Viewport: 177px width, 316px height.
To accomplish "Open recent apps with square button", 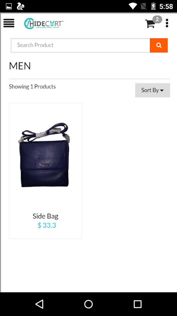I will (x=138, y=304).
